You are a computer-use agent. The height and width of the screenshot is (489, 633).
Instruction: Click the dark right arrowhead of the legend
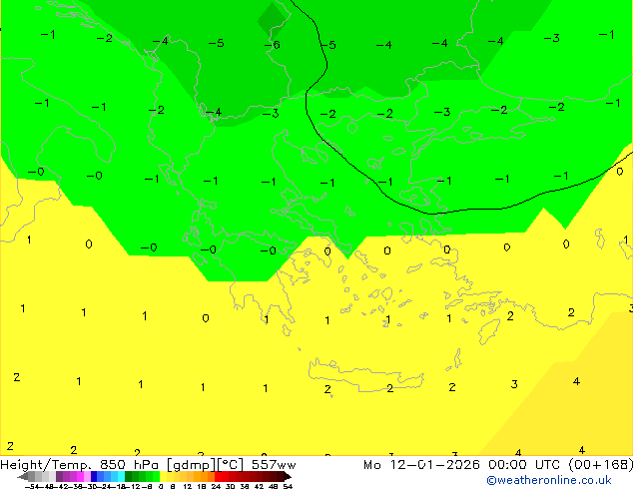click(288, 476)
